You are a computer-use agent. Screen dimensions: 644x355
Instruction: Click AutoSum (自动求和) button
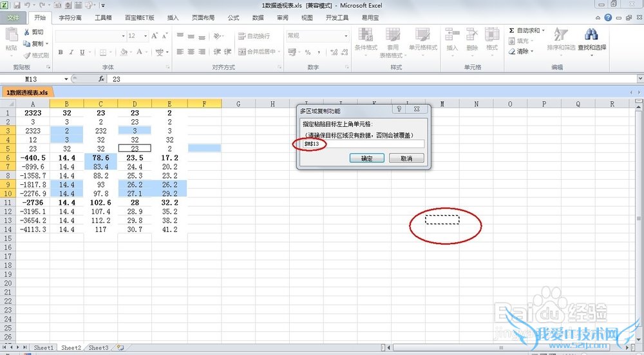(524, 30)
